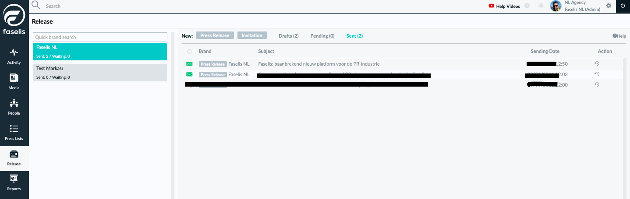This screenshot has height=199, width=630.
Task: Open settings gear icon
Action: coord(609,6)
